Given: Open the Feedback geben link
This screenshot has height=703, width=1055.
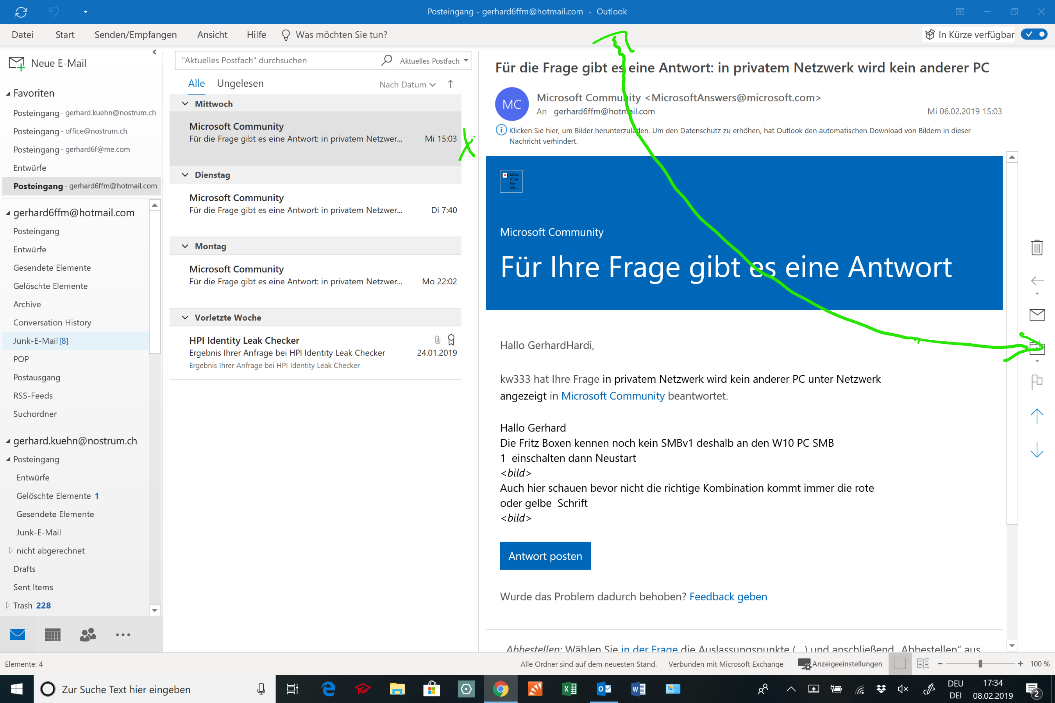Looking at the screenshot, I should pyautogui.click(x=728, y=597).
